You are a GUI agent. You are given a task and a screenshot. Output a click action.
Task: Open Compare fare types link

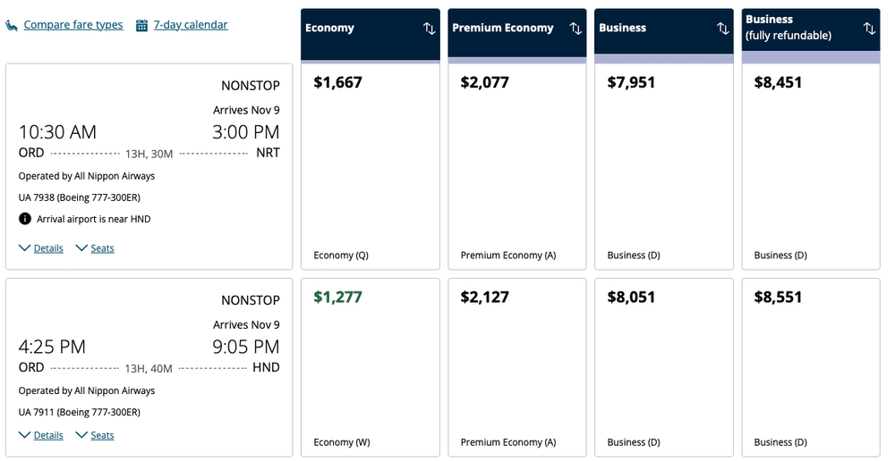tap(73, 25)
